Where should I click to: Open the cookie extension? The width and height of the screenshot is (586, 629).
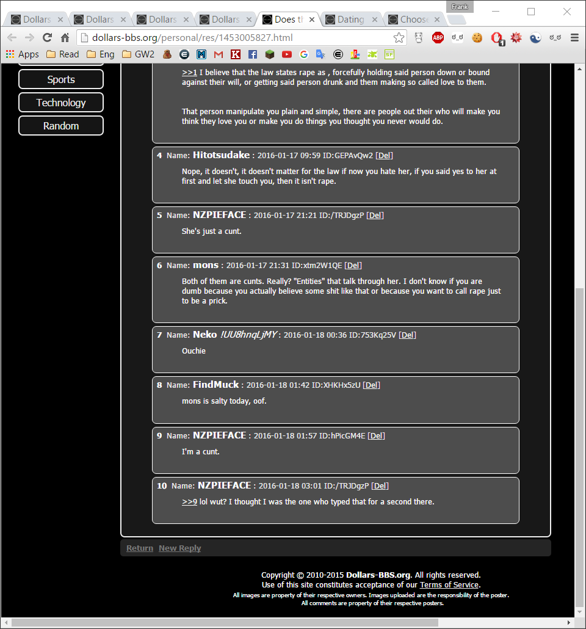point(477,38)
